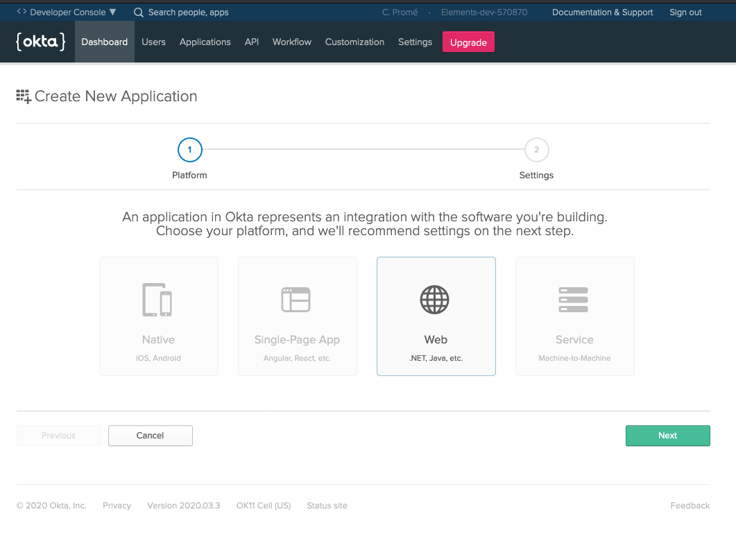Choose the Single-Page App browser icon
Viewport: 736px width, 537px height.
click(296, 300)
